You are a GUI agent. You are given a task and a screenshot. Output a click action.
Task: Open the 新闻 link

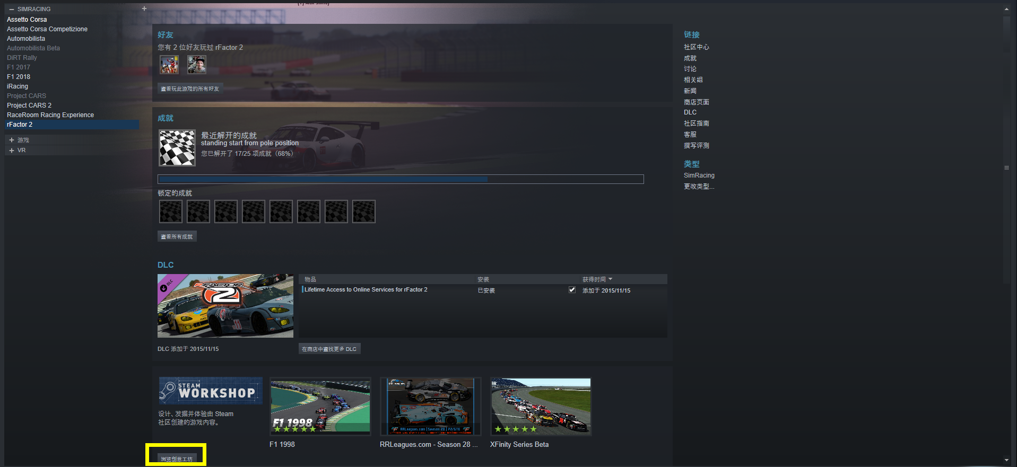[690, 91]
